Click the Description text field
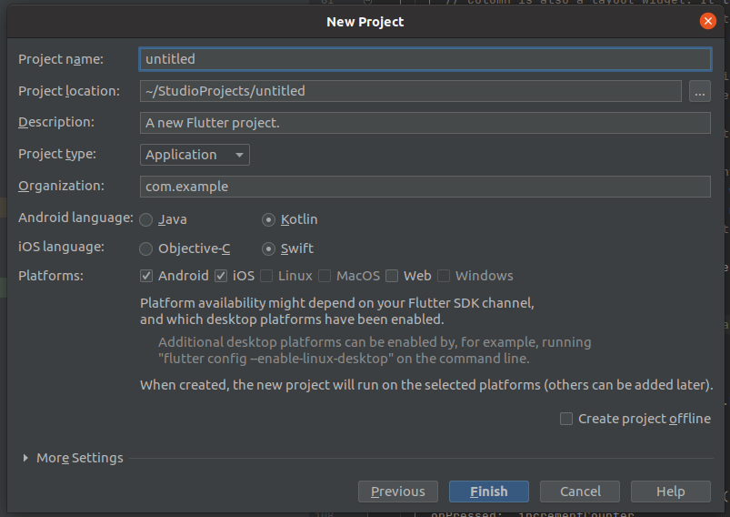Image resolution: width=730 pixels, height=517 pixels. tap(425, 123)
